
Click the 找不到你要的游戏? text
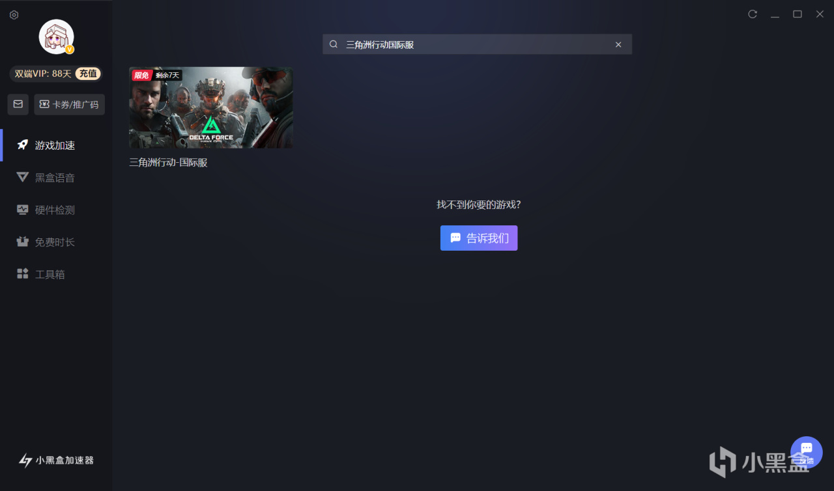[x=479, y=204]
